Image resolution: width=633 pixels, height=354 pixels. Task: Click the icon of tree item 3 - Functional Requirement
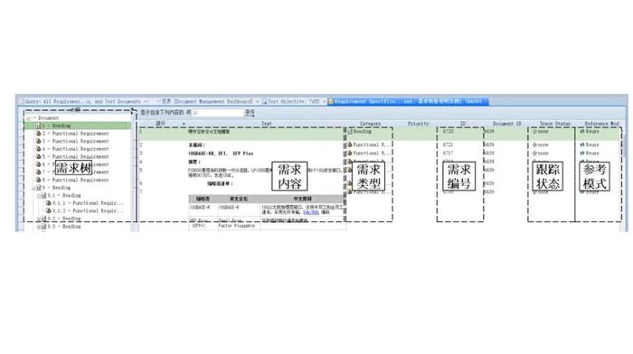point(39,141)
